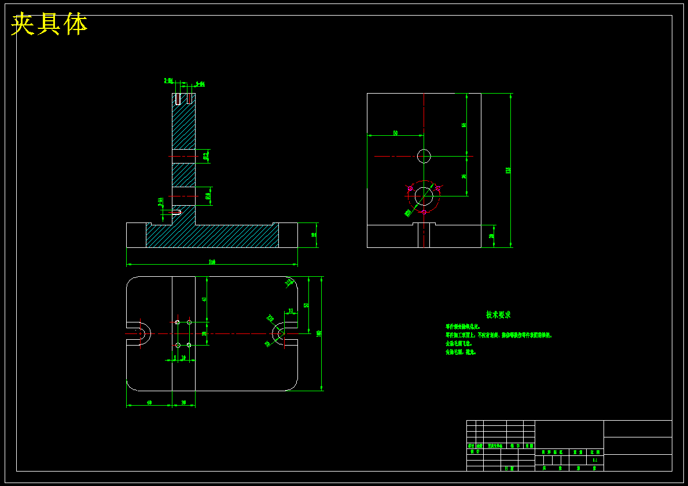688x486 pixels.
Task: Select the red dashed bolt circle in side view
Action: pyautogui.click(x=424, y=196)
